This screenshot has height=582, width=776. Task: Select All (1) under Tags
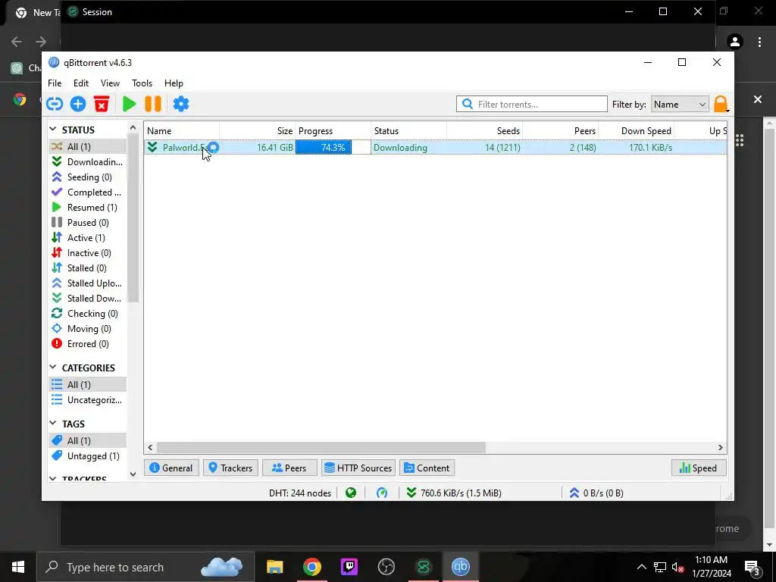87,440
